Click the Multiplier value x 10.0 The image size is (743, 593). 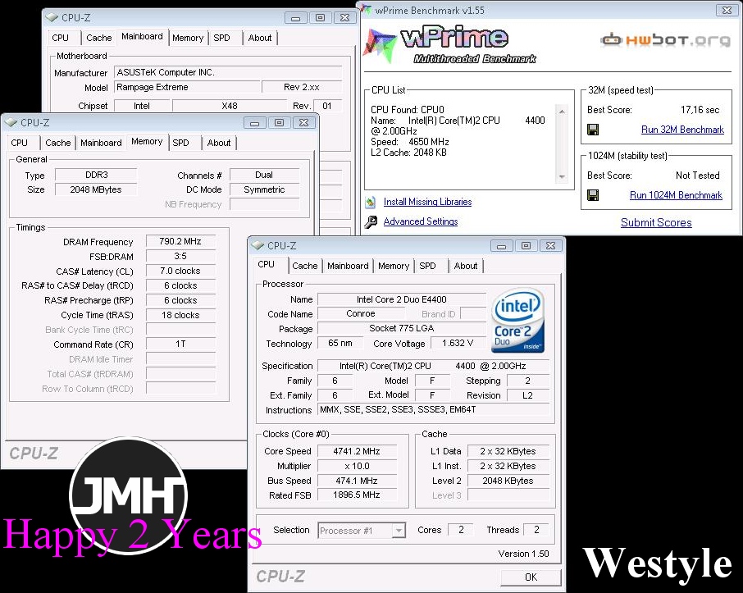tap(357, 466)
